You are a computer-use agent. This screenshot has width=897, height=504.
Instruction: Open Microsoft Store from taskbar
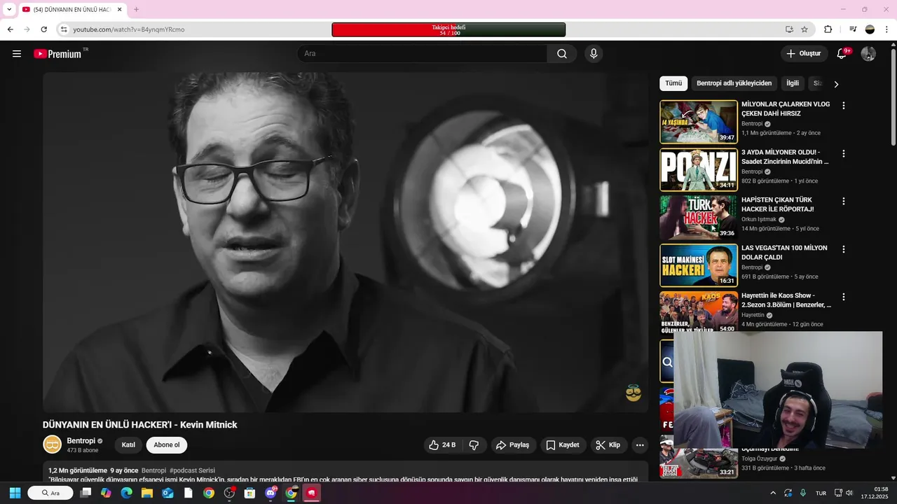click(x=249, y=493)
